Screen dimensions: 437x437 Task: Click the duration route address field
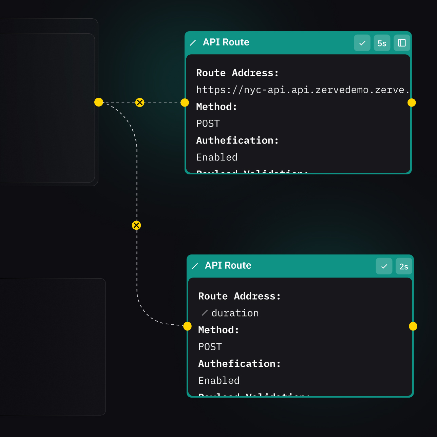click(235, 313)
